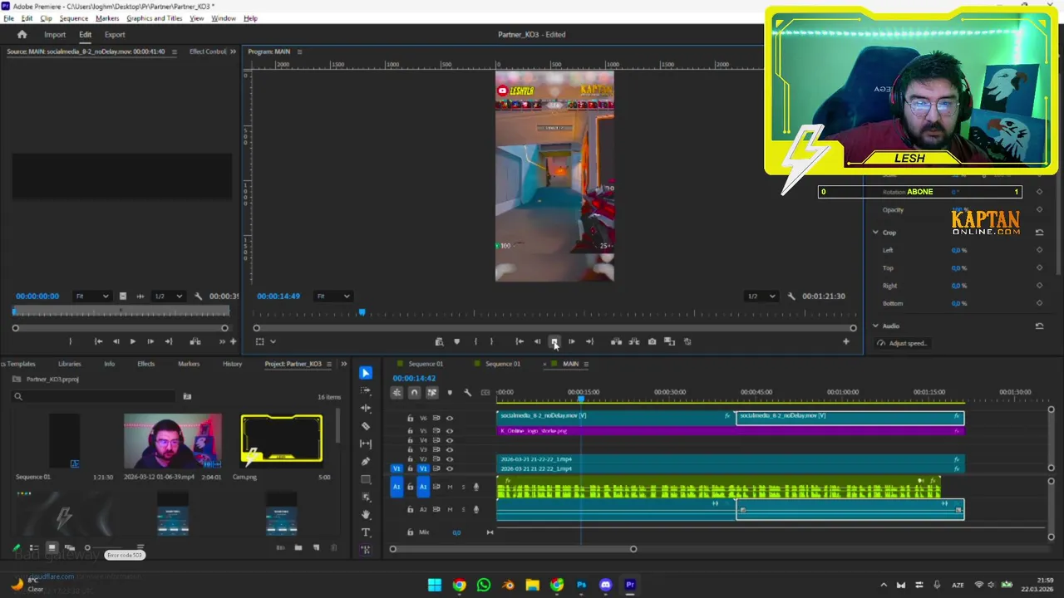
Task: Toggle visibility of track V5
Action: click(x=450, y=431)
